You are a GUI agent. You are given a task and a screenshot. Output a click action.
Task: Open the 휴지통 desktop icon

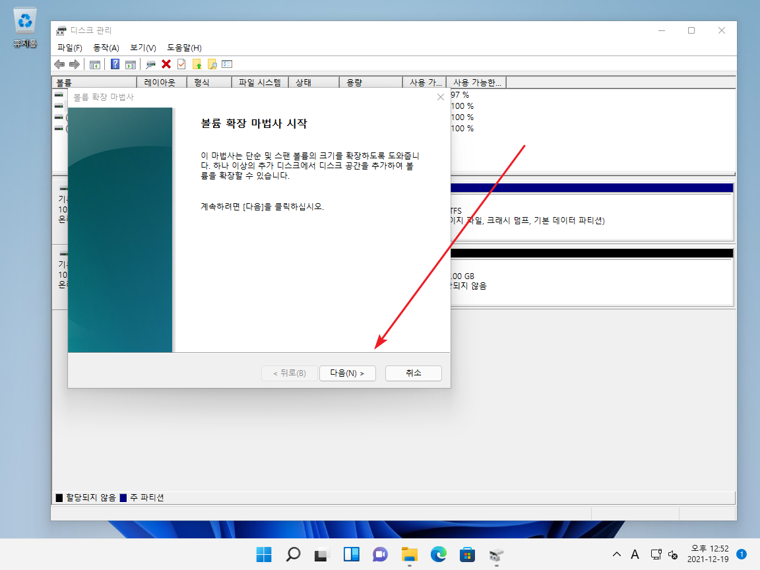pyautogui.click(x=24, y=28)
